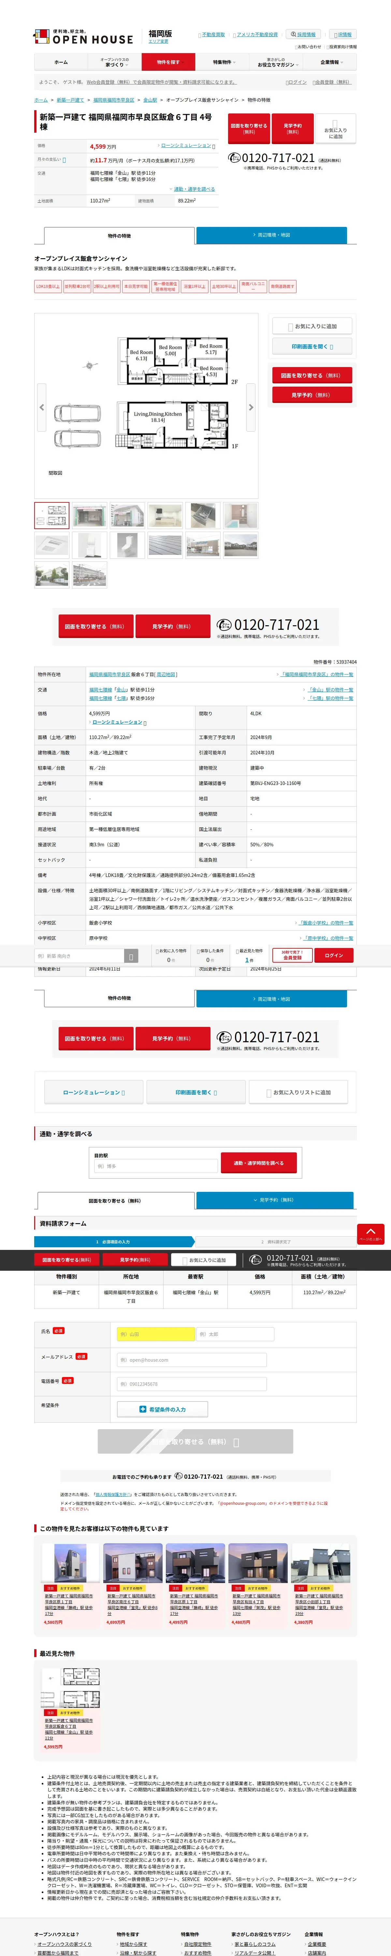Click the 採用情報 header button
This screenshot has height=1956, width=391.
[304, 34]
